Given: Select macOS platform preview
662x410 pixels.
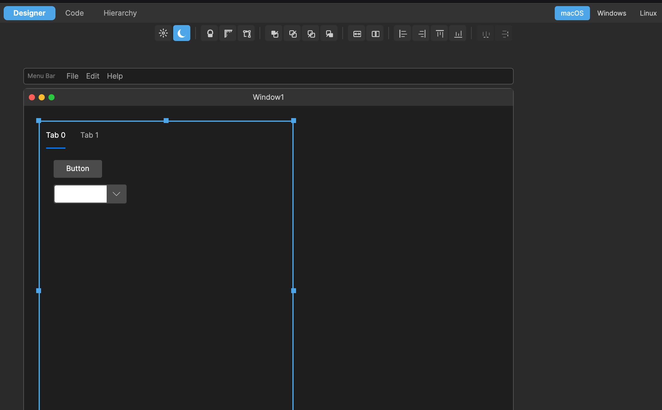Looking at the screenshot, I should coord(572,13).
